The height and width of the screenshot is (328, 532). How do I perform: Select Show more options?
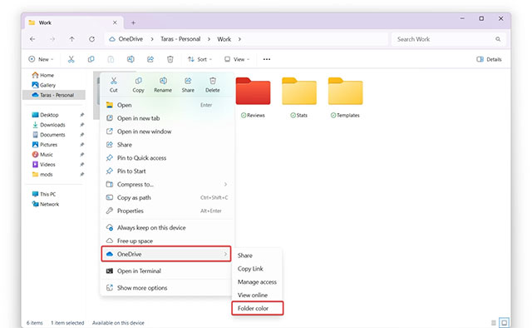pos(166,288)
